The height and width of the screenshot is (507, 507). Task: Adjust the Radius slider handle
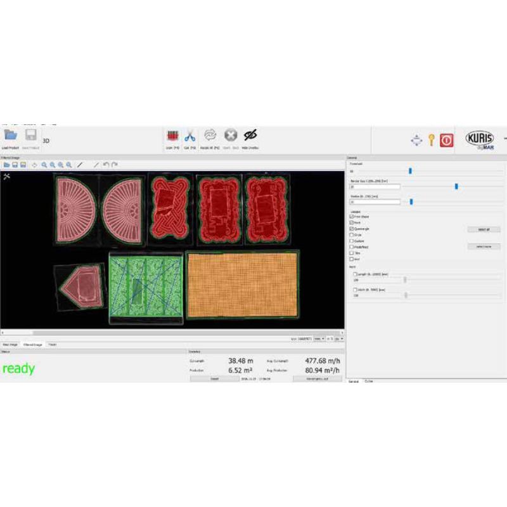pos(411,202)
